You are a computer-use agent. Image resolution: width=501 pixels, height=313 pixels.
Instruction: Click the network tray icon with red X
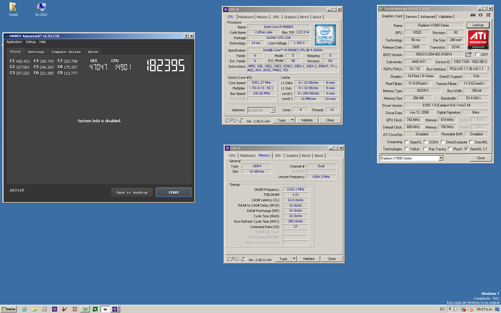(463, 309)
